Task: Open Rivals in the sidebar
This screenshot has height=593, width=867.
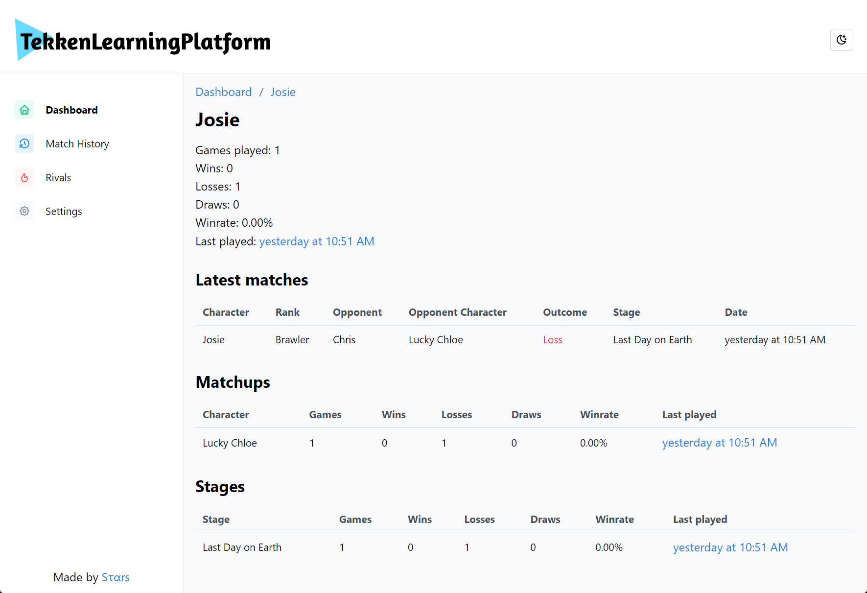Action: point(58,177)
